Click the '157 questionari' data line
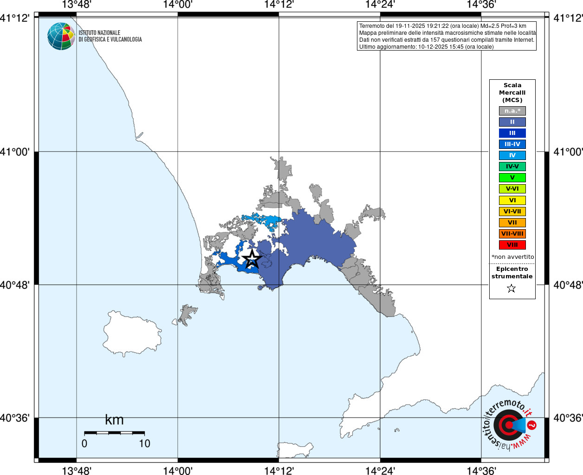 [x=447, y=40]
